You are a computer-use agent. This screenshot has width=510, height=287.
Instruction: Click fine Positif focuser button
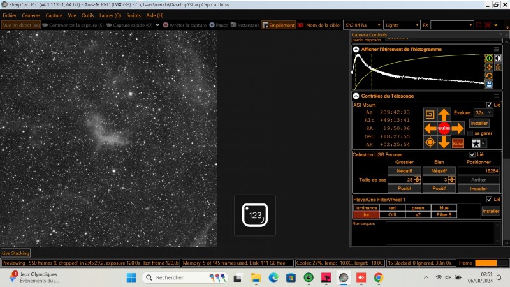pyautogui.click(x=439, y=188)
